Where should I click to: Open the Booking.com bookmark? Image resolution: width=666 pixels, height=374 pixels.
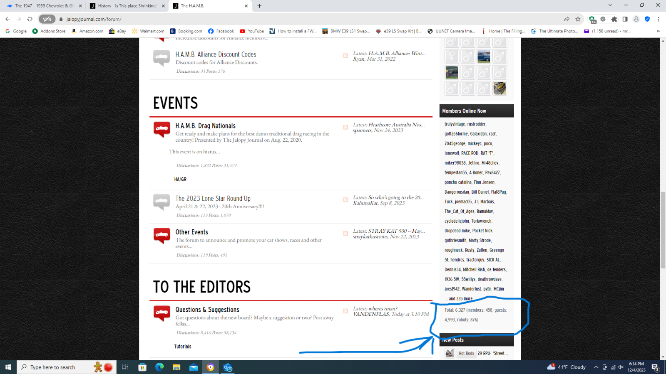[186, 31]
